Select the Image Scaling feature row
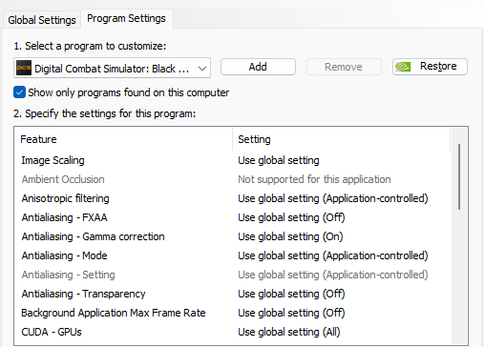Screen dimensions: 485x347 pyautogui.click(x=233, y=160)
